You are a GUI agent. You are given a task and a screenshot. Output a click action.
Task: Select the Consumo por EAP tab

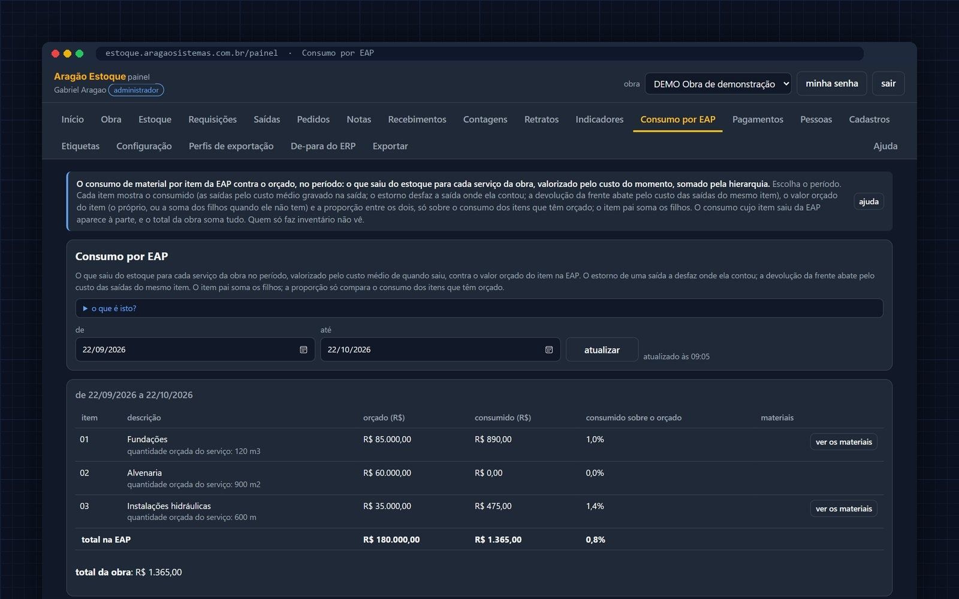[677, 119]
